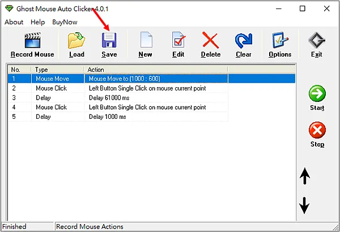Screen dimensions: 340x232
Task: Minimize the Ghost Mouse window
Action: (x=279, y=8)
